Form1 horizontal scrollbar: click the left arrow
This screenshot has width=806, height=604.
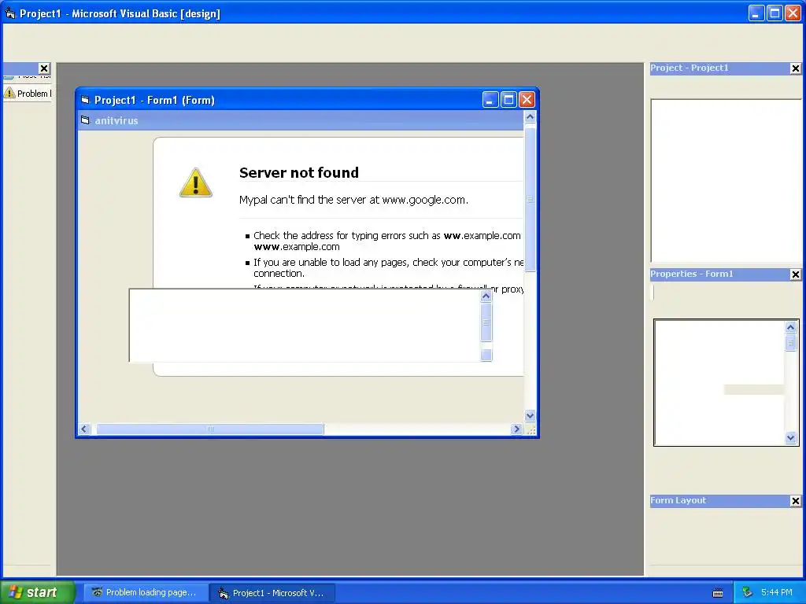pyautogui.click(x=84, y=429)
